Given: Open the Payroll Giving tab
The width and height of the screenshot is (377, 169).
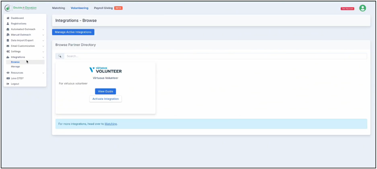Looking at the screenshot, I should click(x=103, y=8).
